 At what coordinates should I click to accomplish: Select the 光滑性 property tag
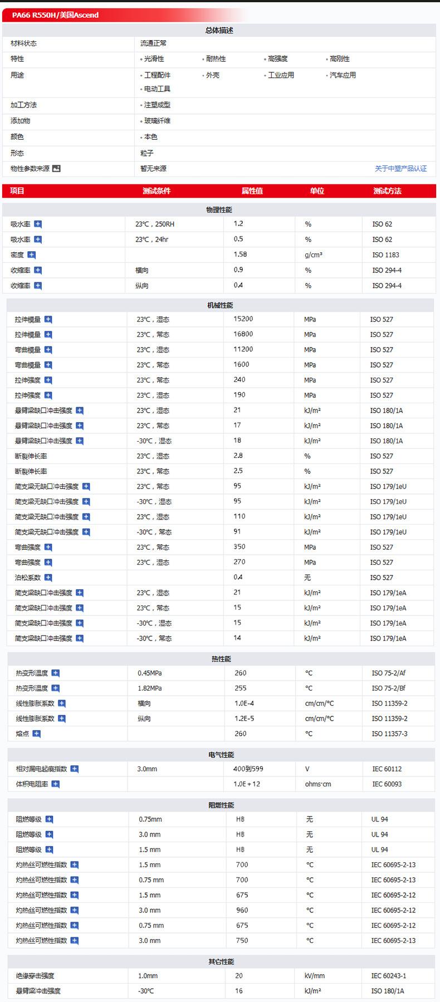click(x=154, y=59)
